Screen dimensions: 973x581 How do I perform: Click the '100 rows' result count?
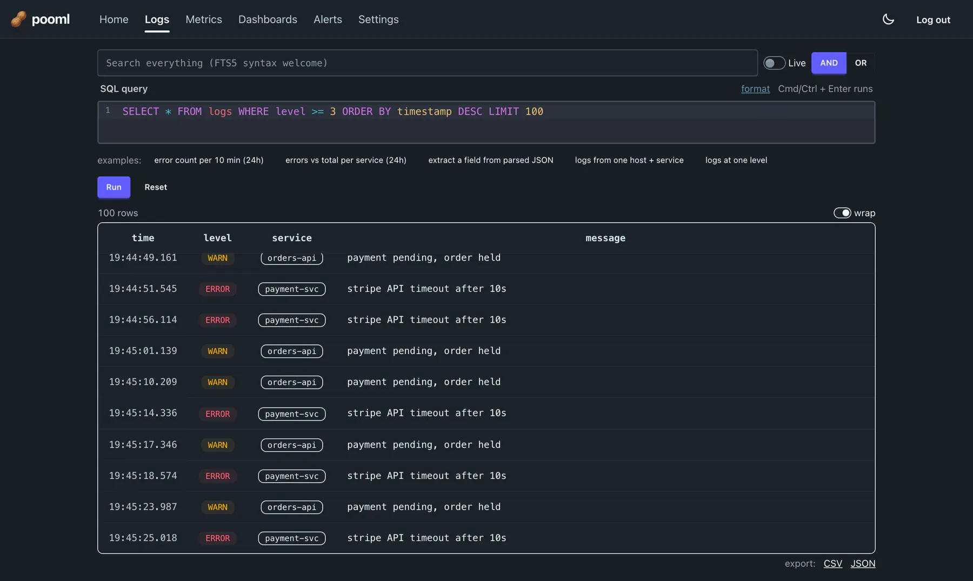click(x=118, y=213)
